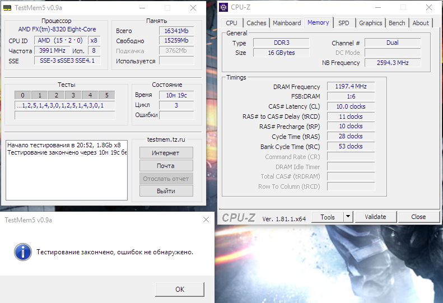Click the Отослать отчет button
The width and height of the screenshot is (443, 303).
[x=166, y=179]
